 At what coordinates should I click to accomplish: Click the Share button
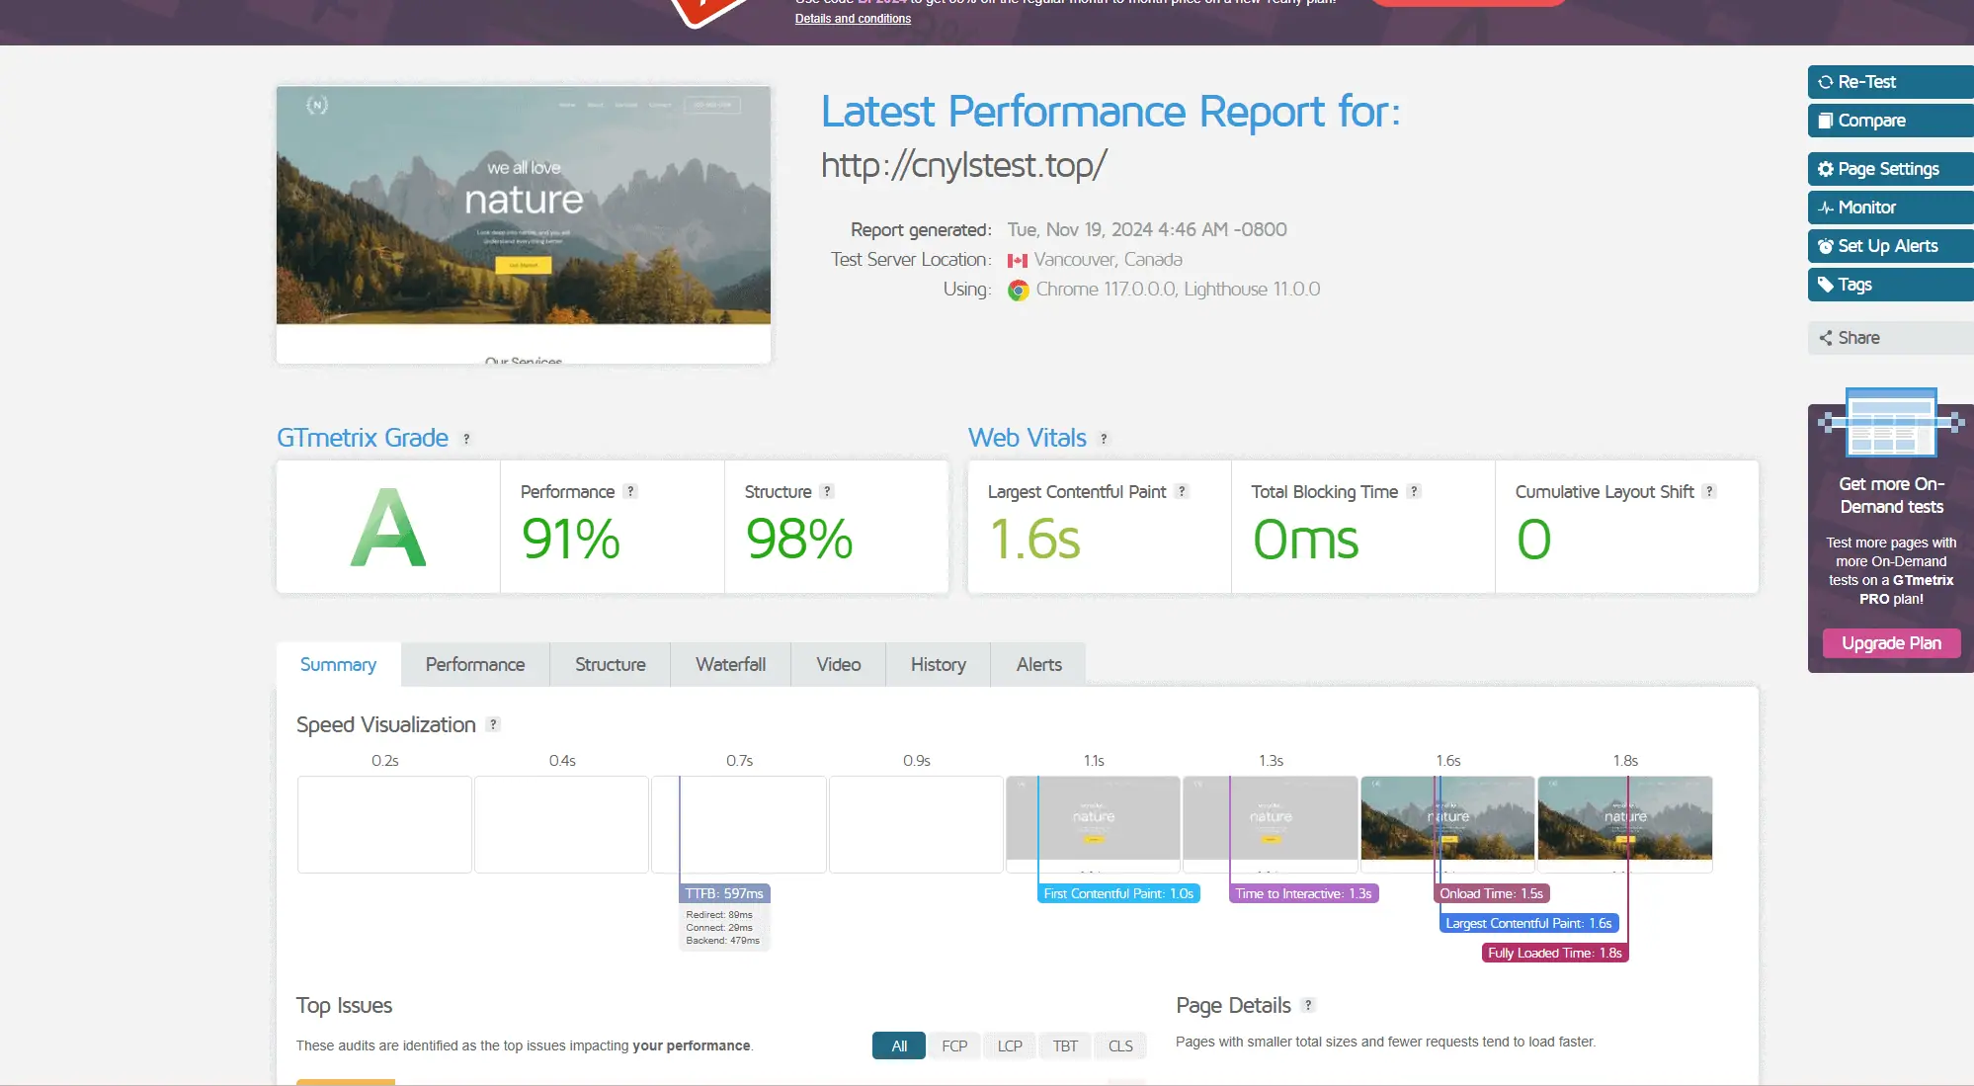[x=1890, y=338]
